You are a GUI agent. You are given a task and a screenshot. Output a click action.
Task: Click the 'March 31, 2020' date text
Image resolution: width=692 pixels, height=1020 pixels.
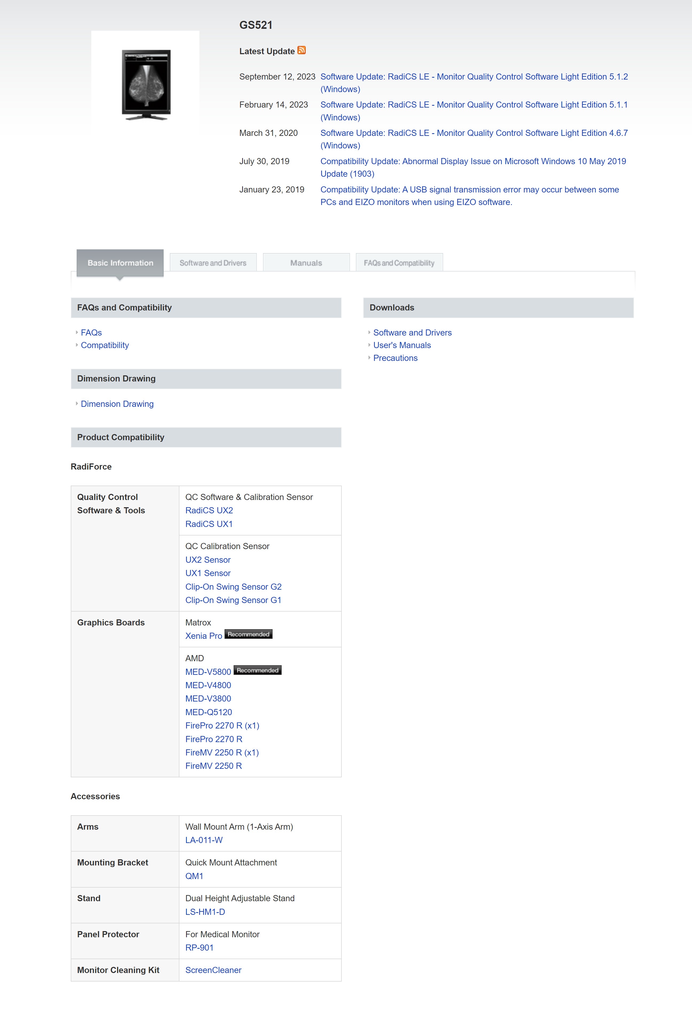point(269,133)
